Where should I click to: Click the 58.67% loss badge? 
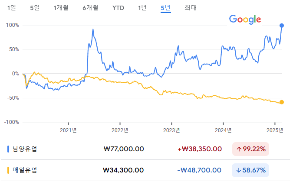250,170
